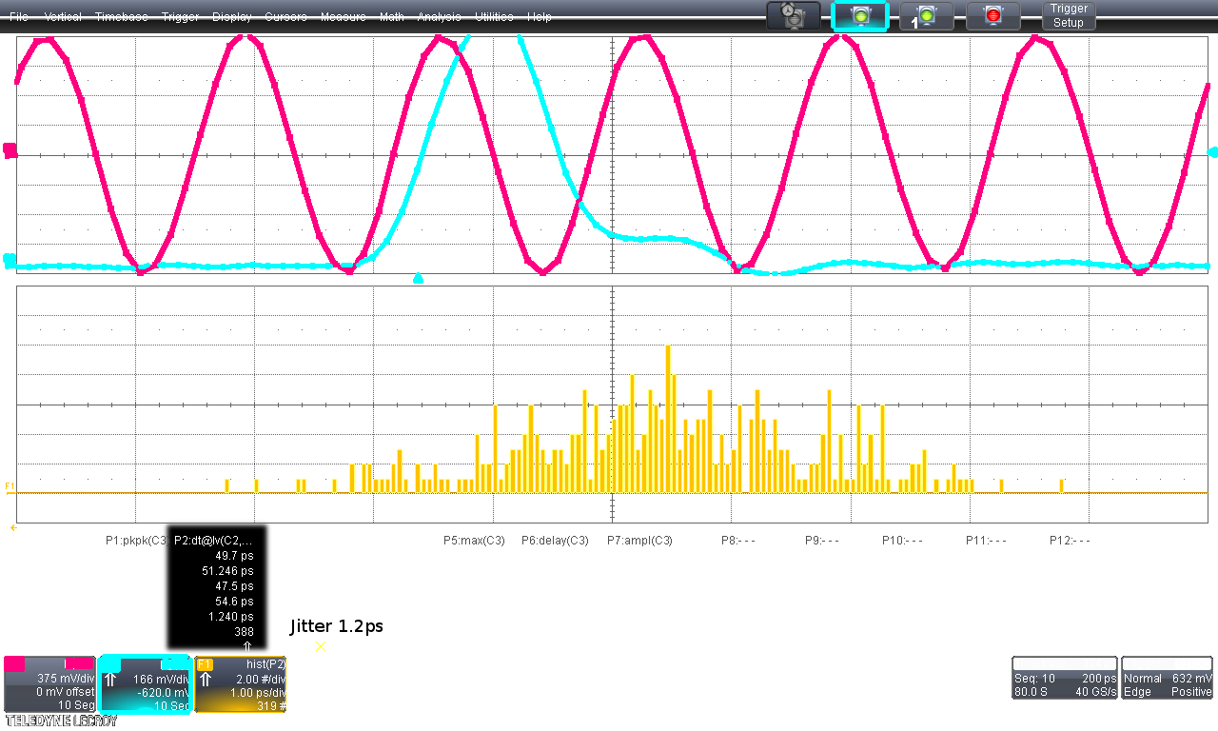Open the Measure menu

point(344,17)
